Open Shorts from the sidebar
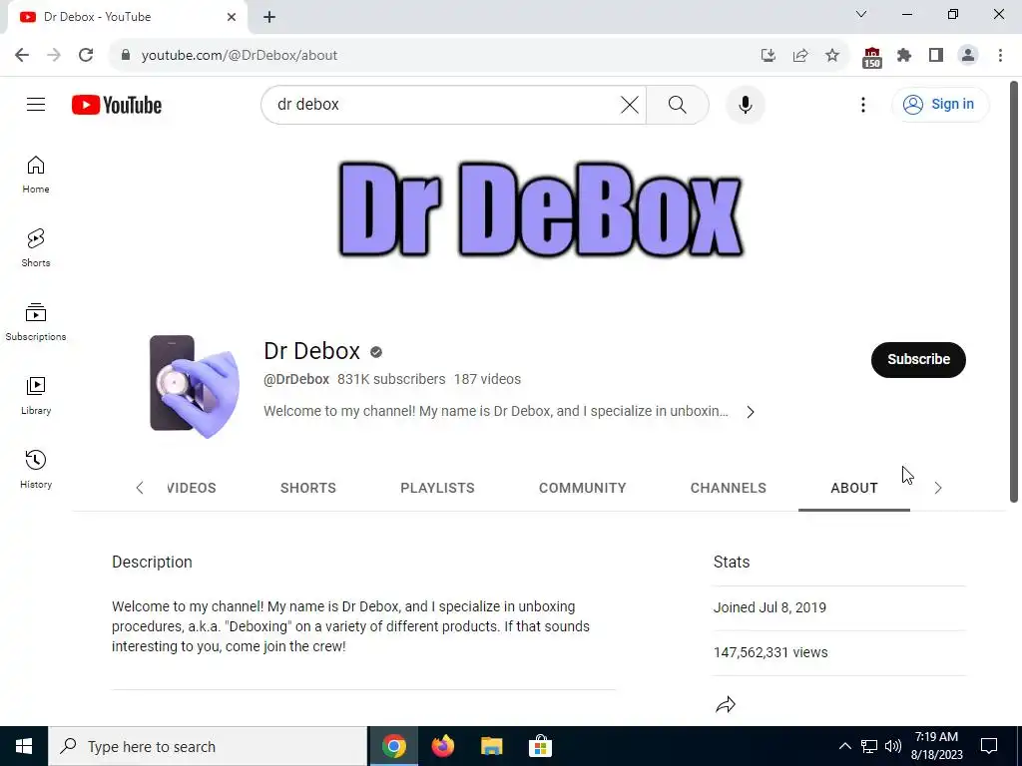This screenshot has width=1022, height=766. pos(36,248)
